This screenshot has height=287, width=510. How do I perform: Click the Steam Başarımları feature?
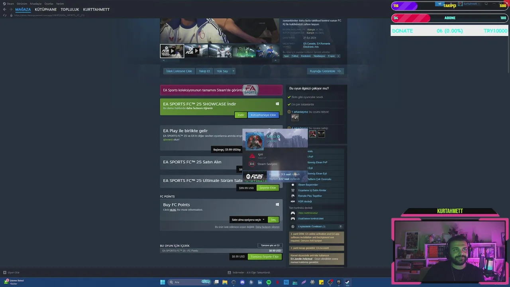coord(308,185)
